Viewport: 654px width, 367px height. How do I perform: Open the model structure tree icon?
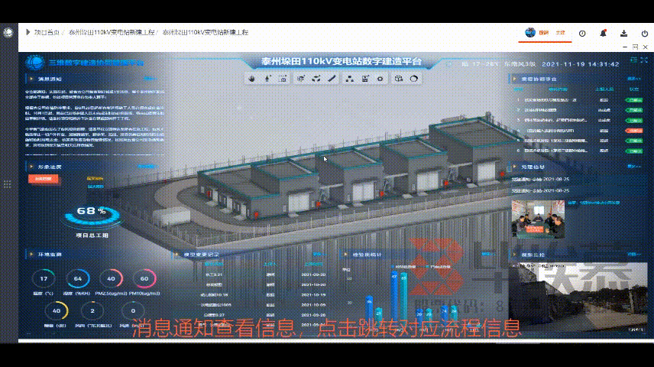click(349, 79)
